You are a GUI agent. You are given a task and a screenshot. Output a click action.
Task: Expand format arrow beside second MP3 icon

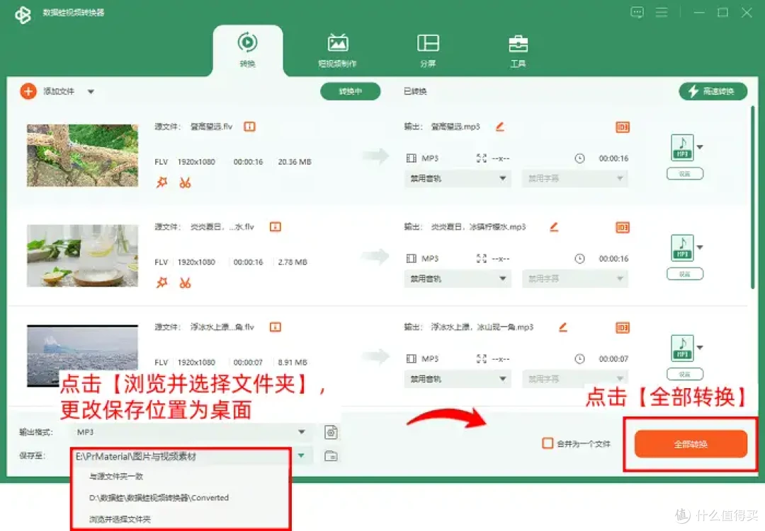700,247
